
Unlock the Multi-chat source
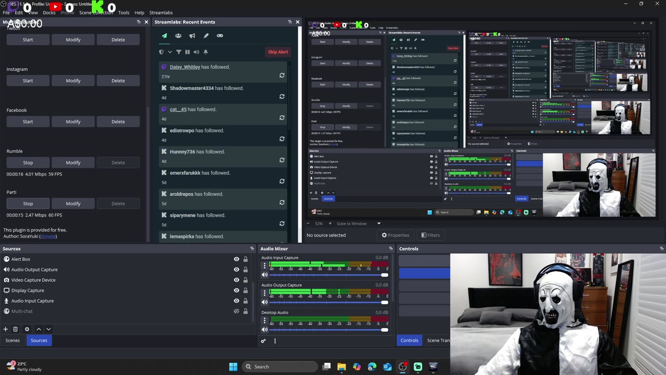click(x=245, y=311)
